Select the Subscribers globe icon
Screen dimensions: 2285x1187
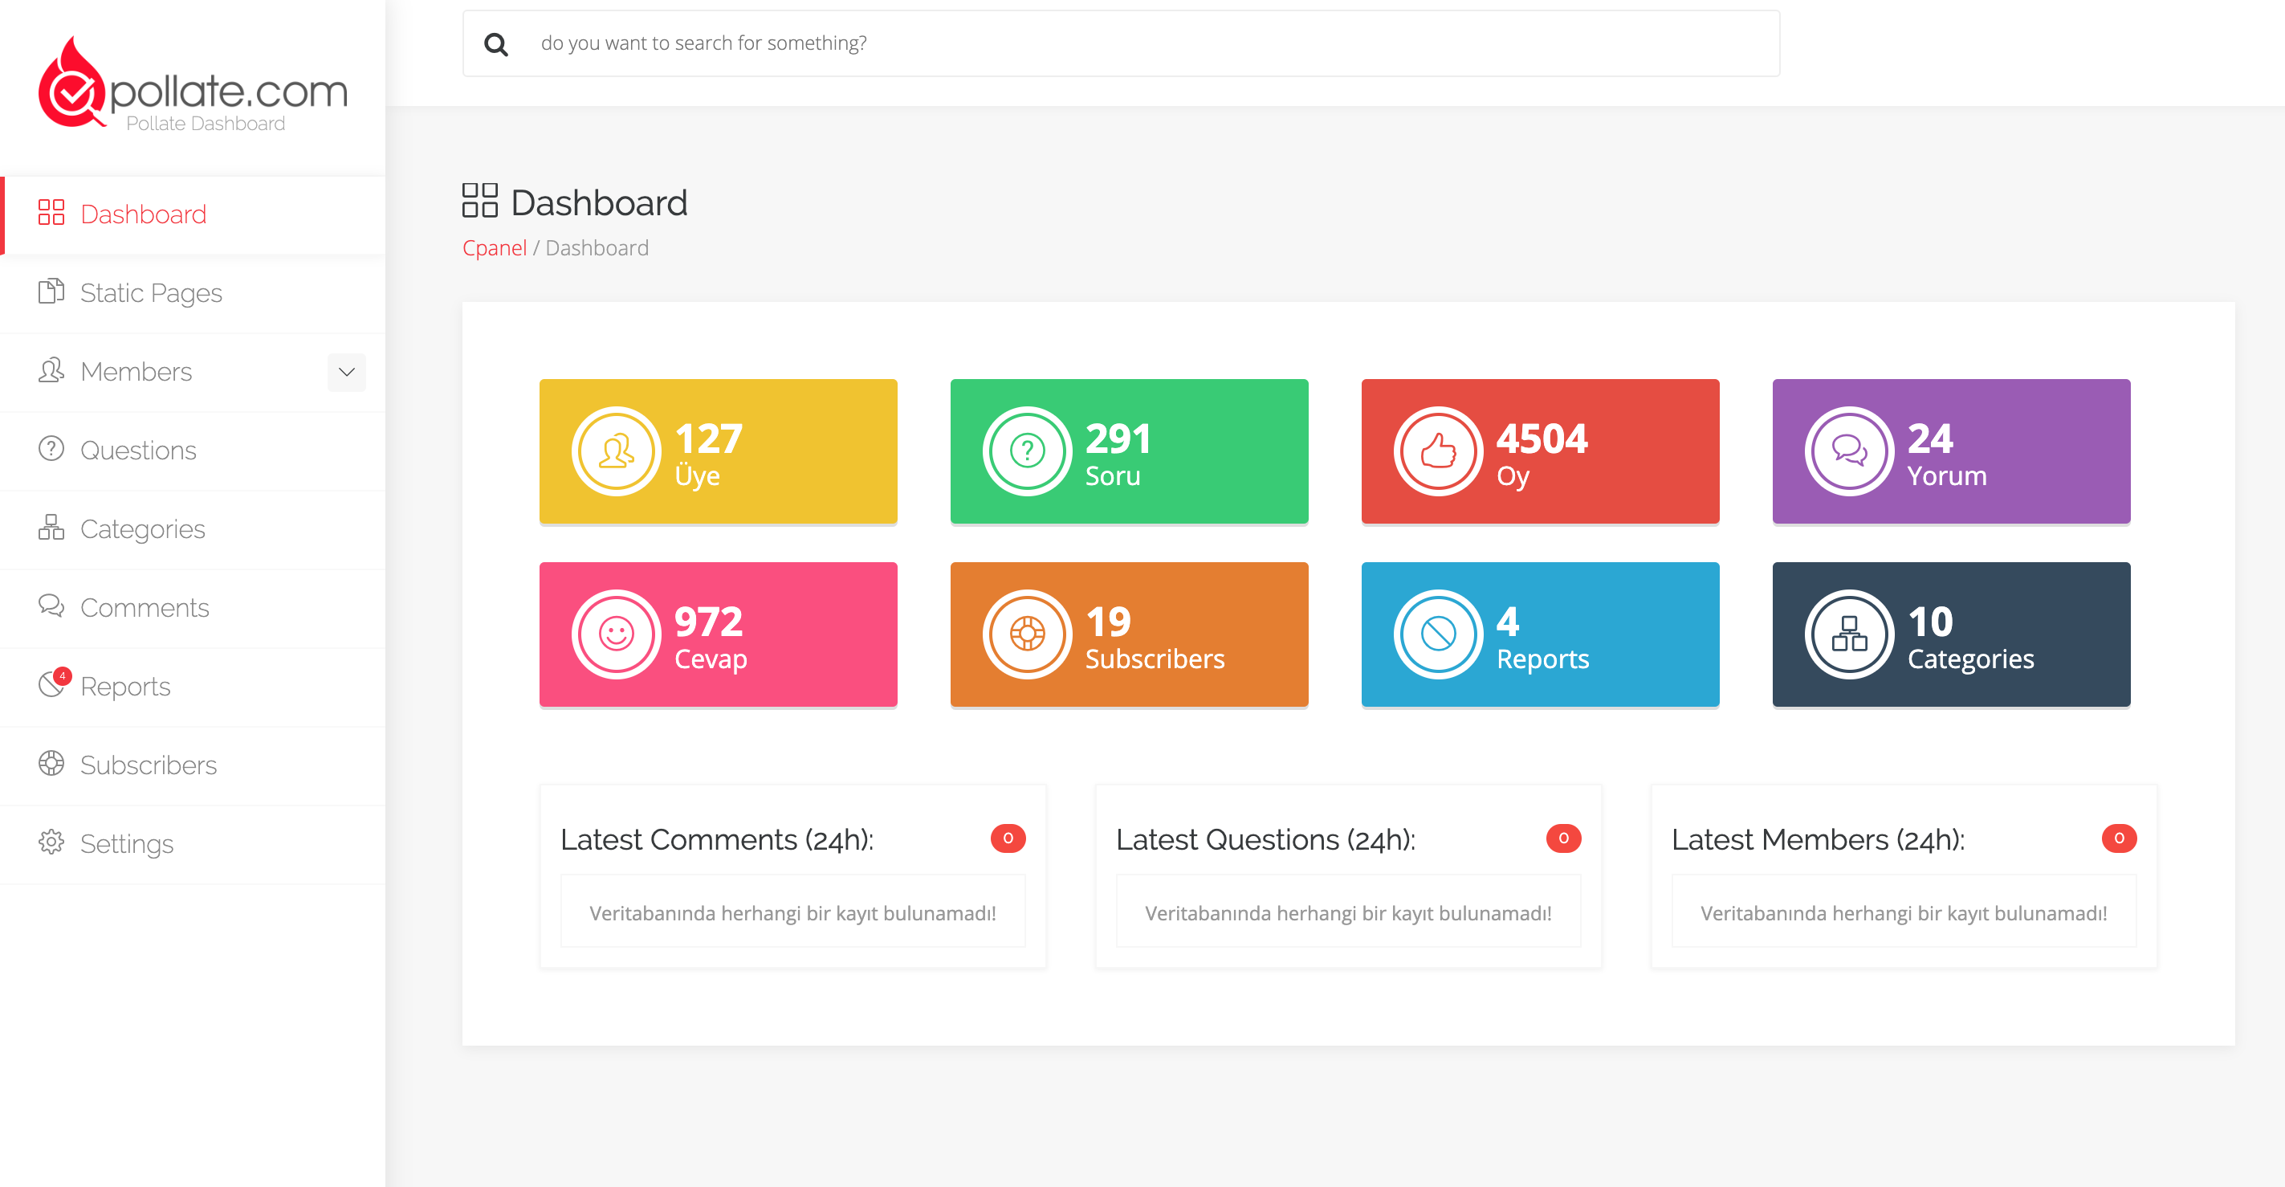coord(51,764)
